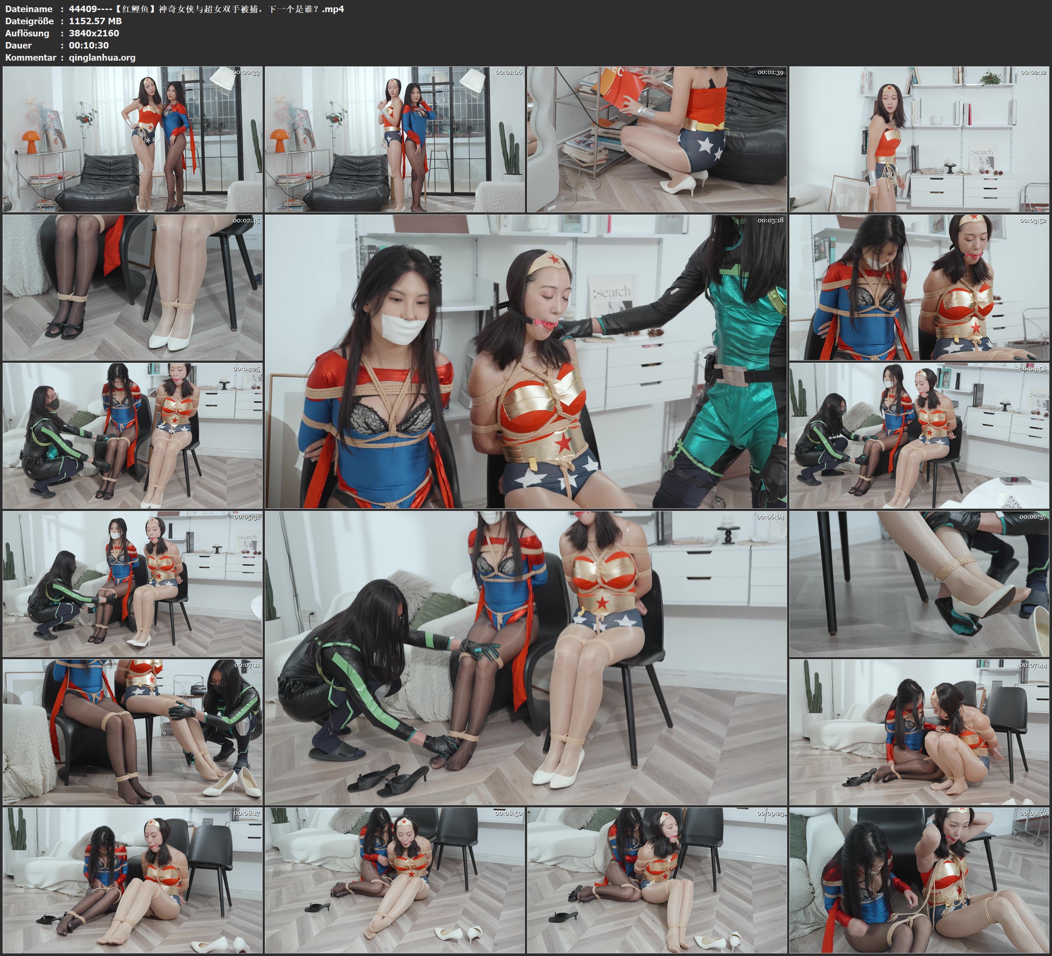1052x956 pixels.
Task: Select the thumbnail marked 00:02:45
Action: point(133,287)
